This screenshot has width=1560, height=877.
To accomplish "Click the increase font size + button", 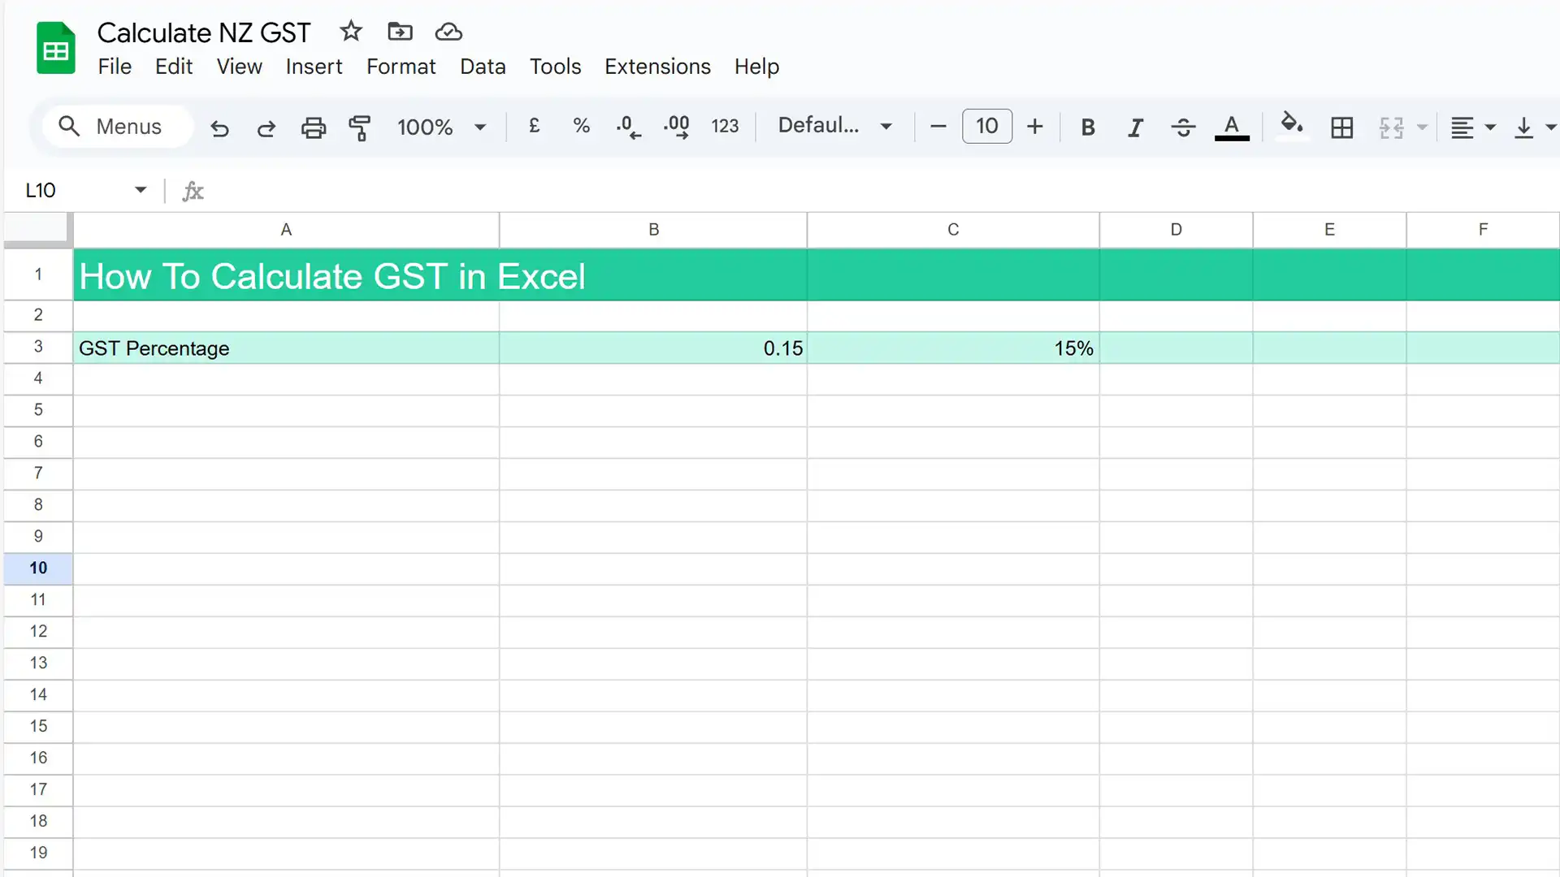I will (1035, 125).
